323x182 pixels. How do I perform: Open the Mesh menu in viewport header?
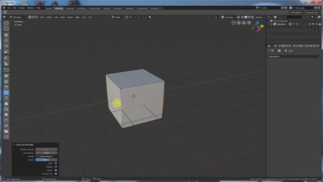(63, 17)
